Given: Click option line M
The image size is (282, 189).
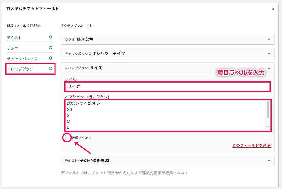Looking at the screenshot, I should click(69, 122).
